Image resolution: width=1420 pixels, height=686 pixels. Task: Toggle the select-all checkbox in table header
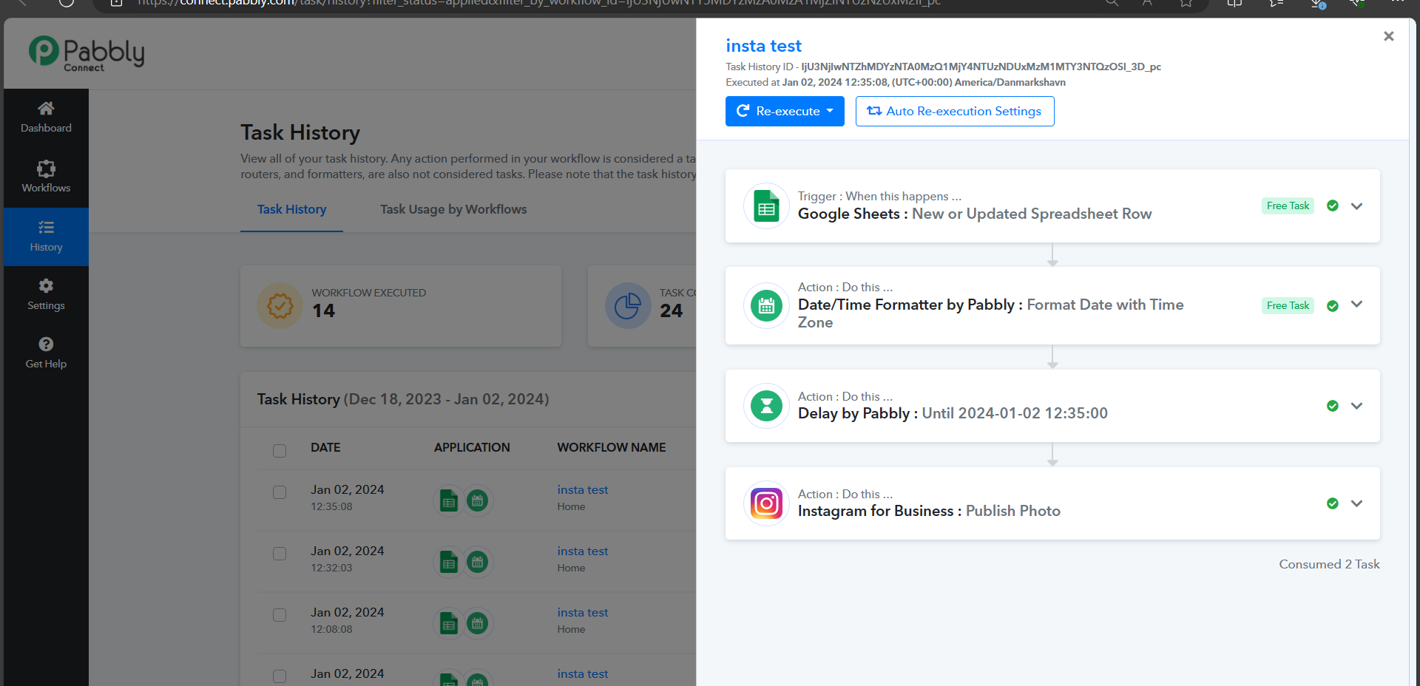coord(280,450)
